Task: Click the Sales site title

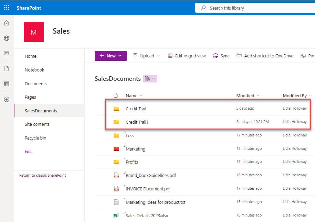Action: click(61, 31)
